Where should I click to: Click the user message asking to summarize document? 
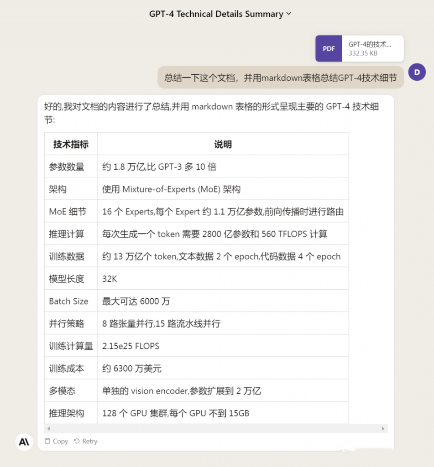tap(280, 78)
